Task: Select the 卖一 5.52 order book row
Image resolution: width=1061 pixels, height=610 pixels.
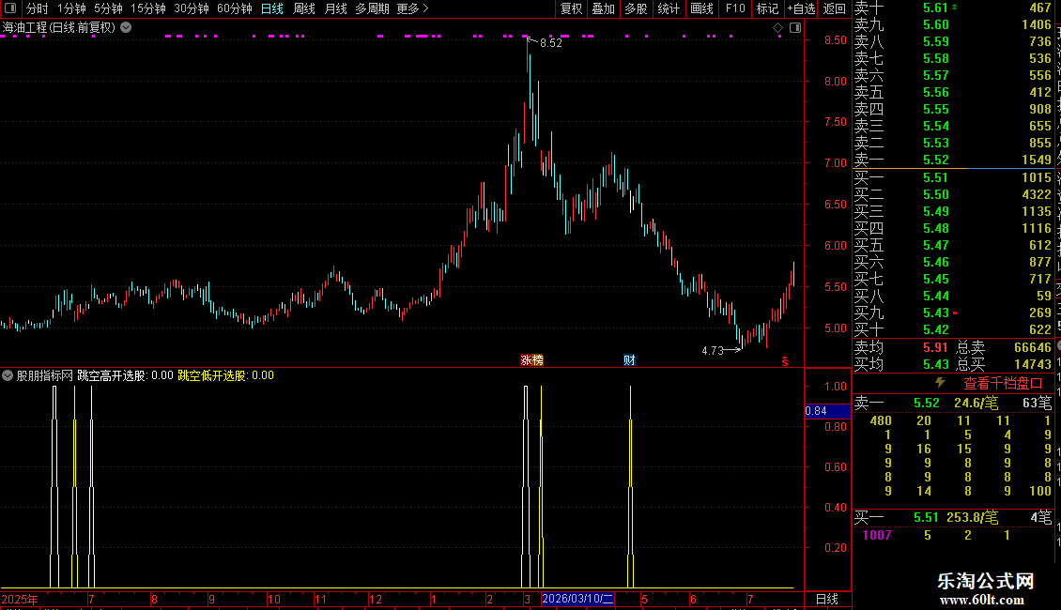Action: [x=953, y=160]
